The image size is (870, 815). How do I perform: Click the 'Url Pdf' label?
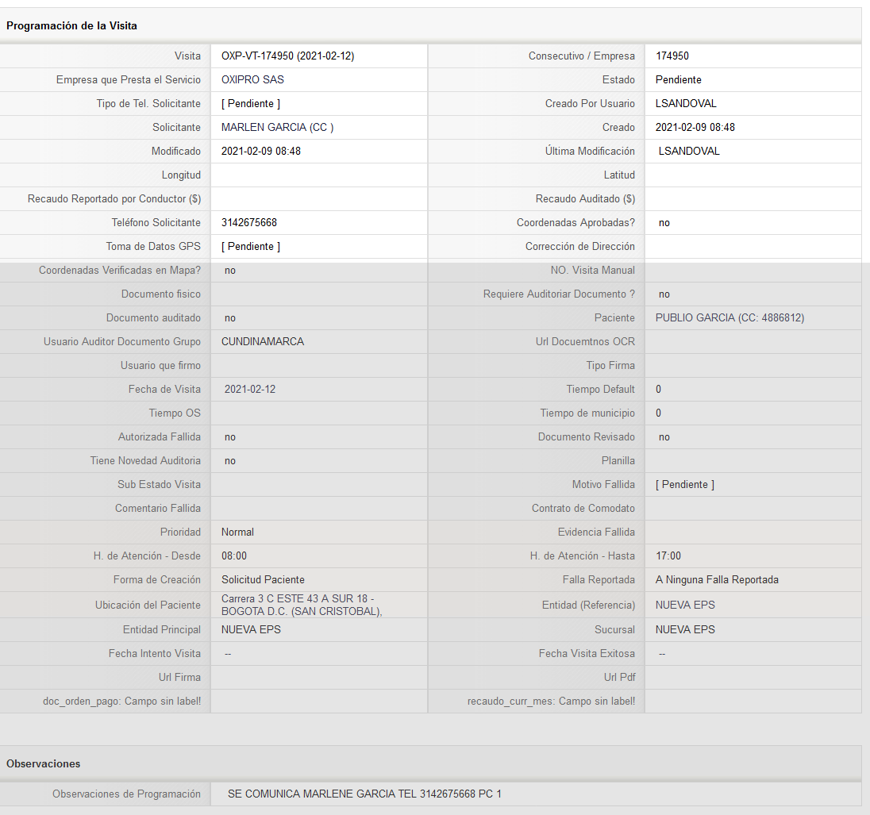pyautogui.click(x=620, y=679)
